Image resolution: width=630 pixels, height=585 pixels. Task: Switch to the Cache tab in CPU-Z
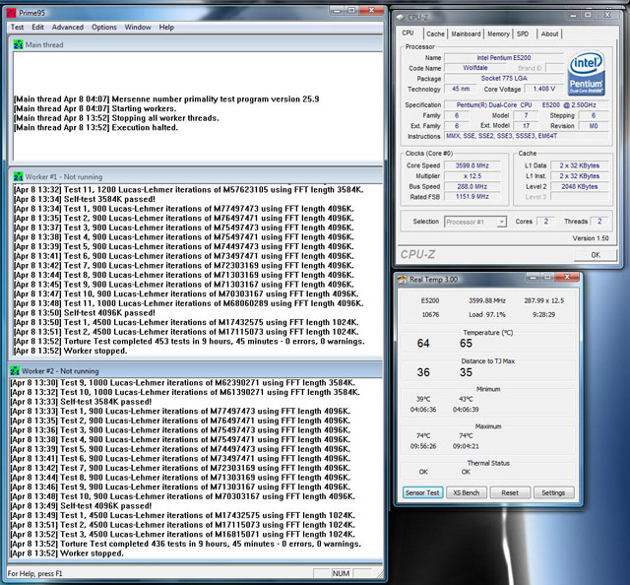(x=435, y=34)
